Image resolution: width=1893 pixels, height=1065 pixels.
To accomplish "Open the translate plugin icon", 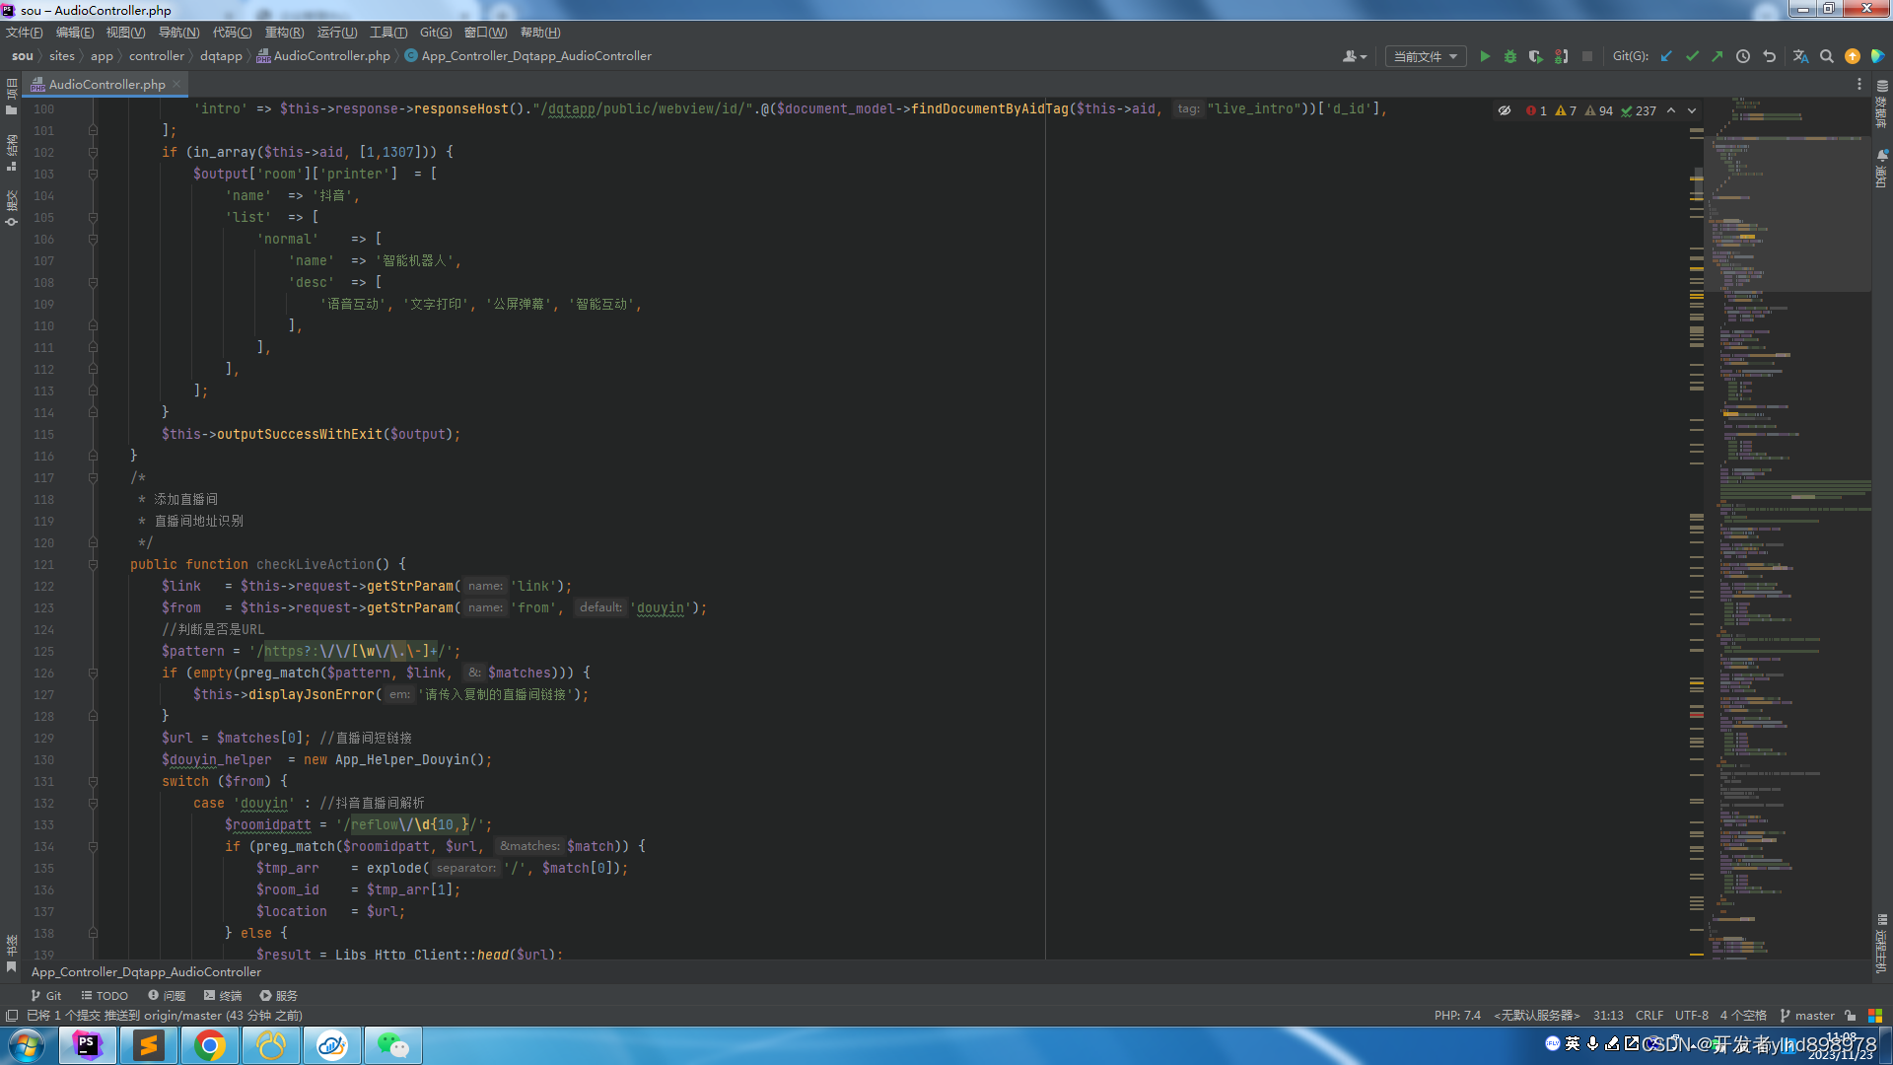I will [1800, 56].
